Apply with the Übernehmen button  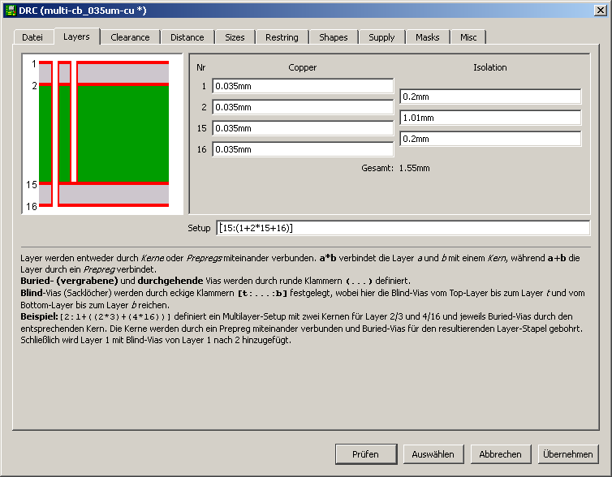click(568, 454)
